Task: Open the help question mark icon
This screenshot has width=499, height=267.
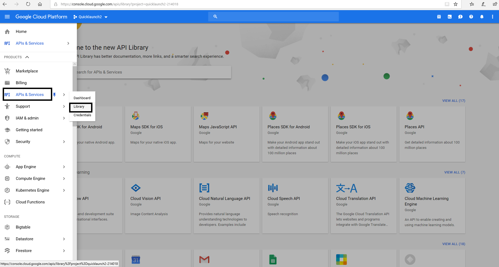Action: pyautogui.click(x=471, y=17)
